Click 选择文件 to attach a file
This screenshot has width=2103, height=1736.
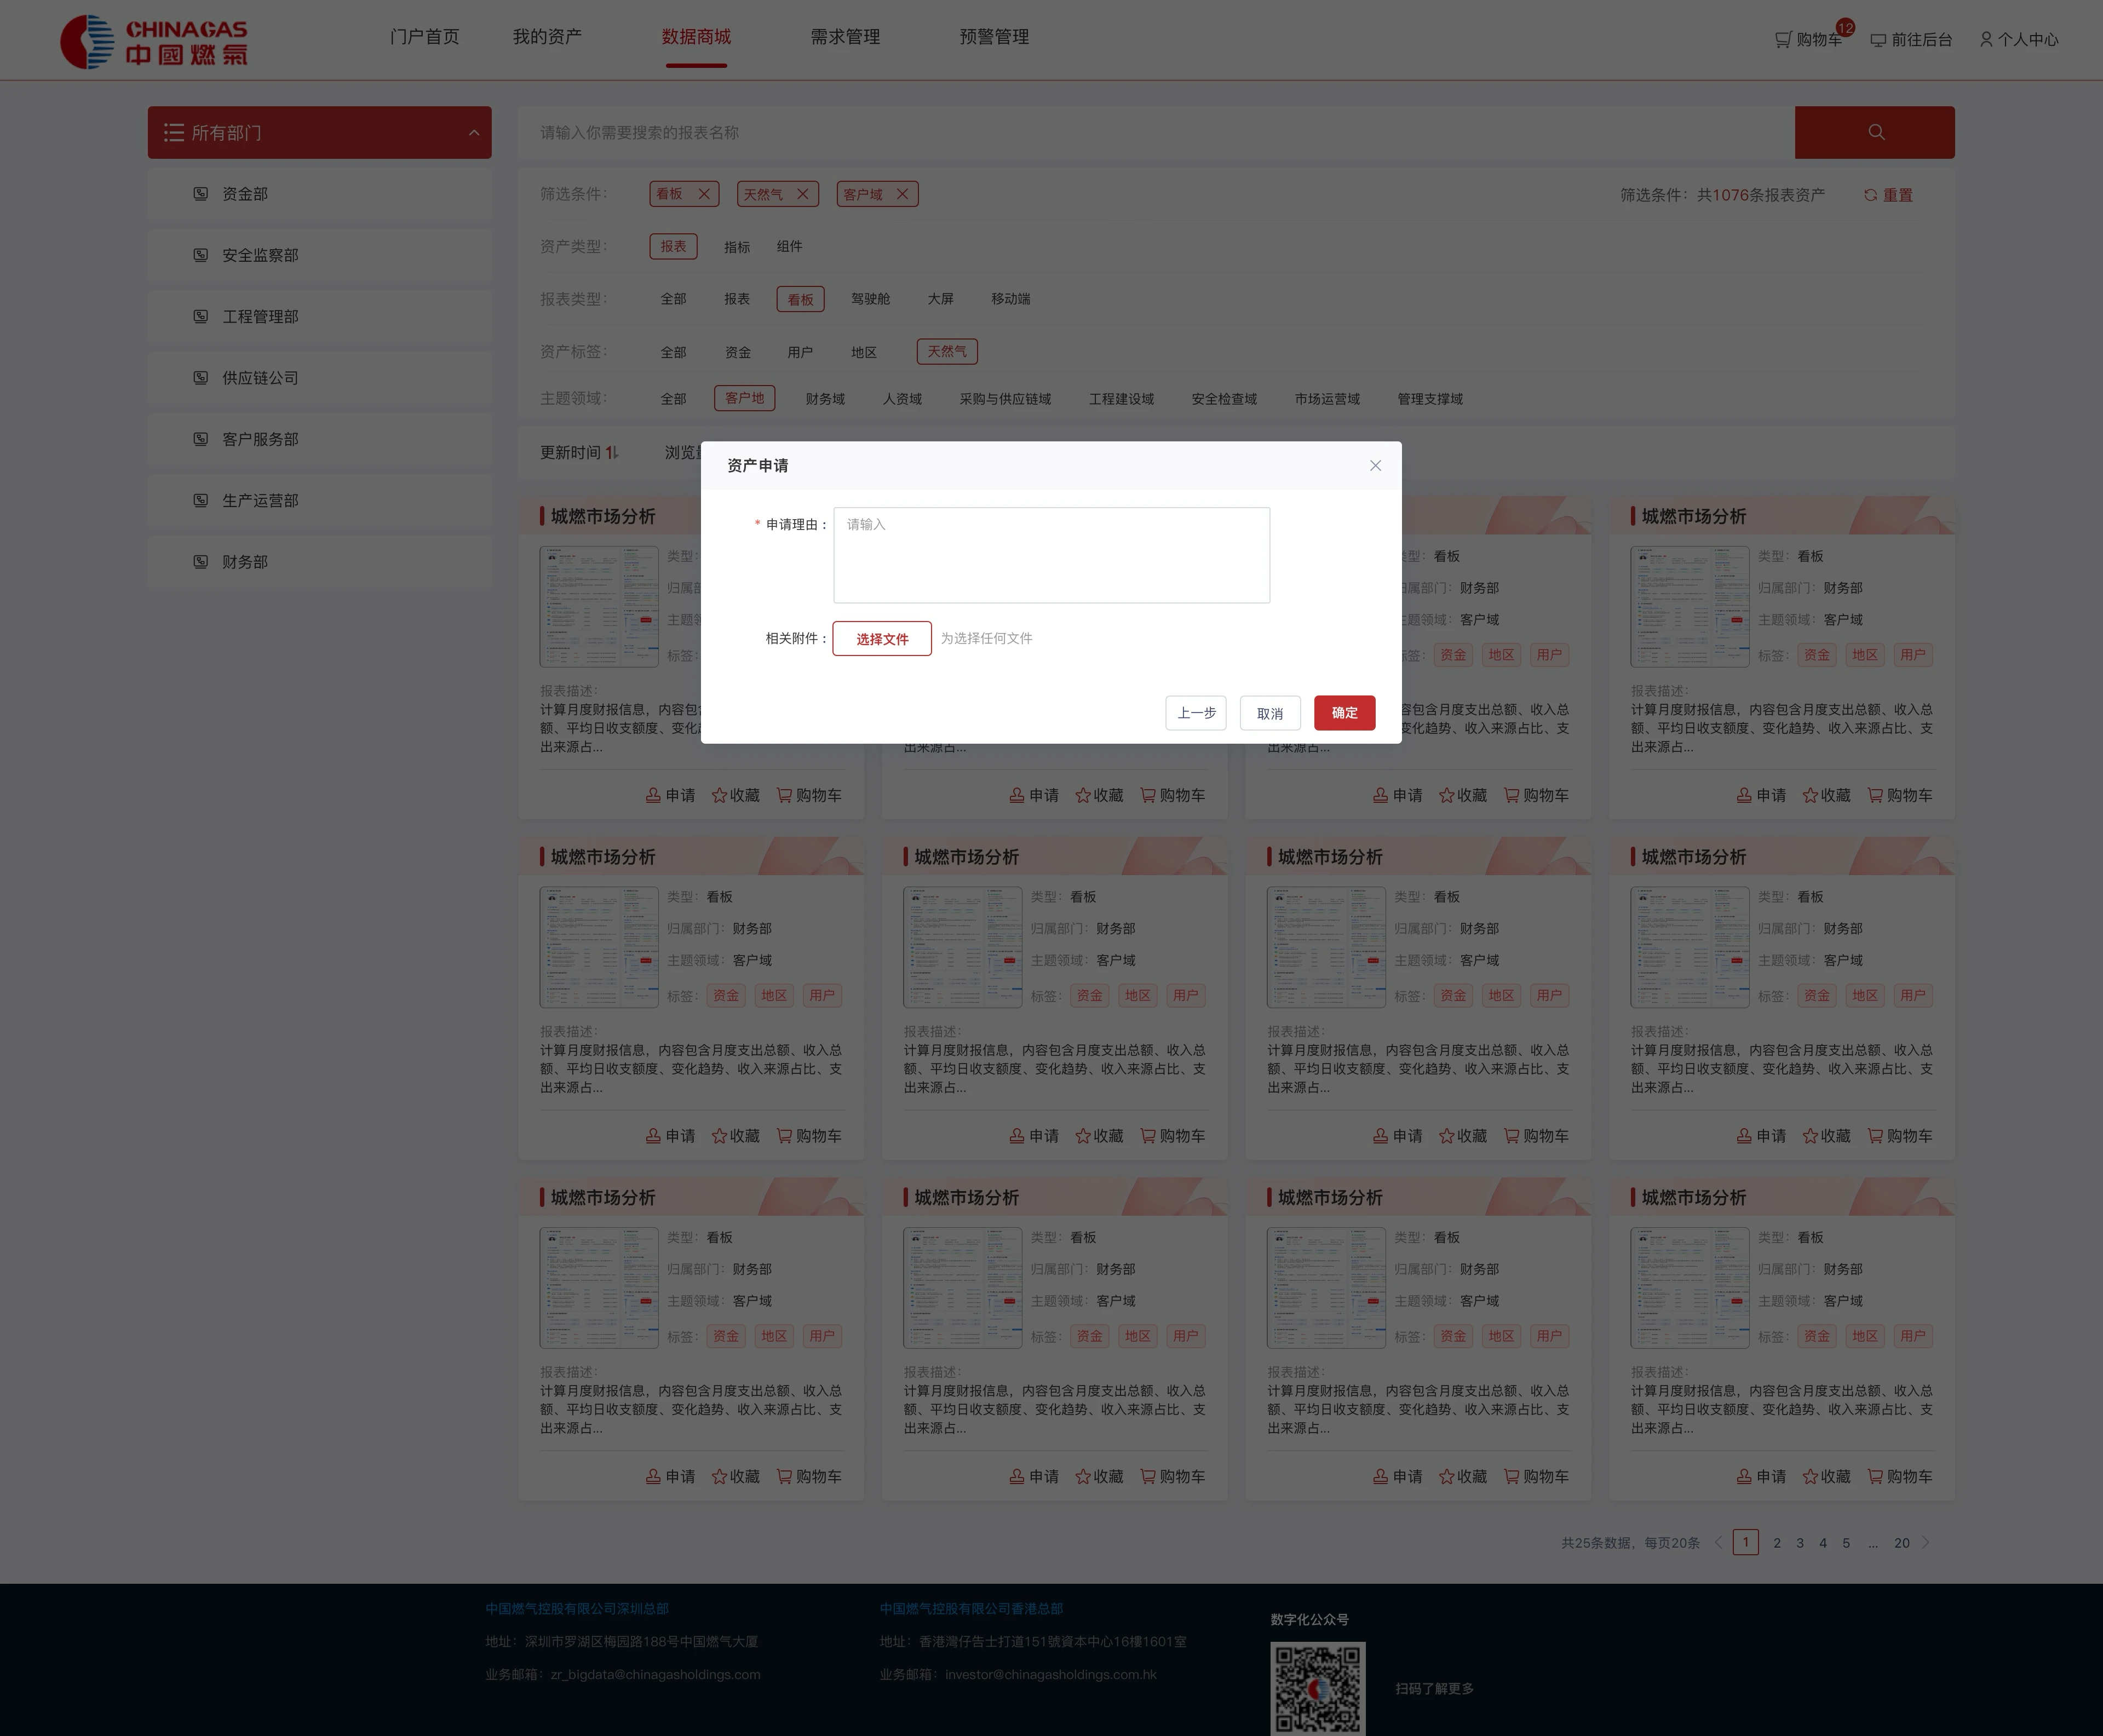point(882,639)
